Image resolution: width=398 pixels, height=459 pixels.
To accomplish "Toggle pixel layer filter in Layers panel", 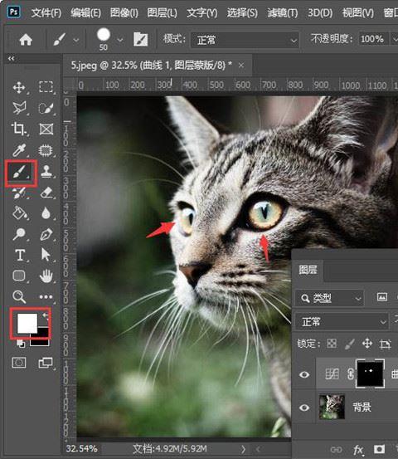I will click(x=382, y=297).
